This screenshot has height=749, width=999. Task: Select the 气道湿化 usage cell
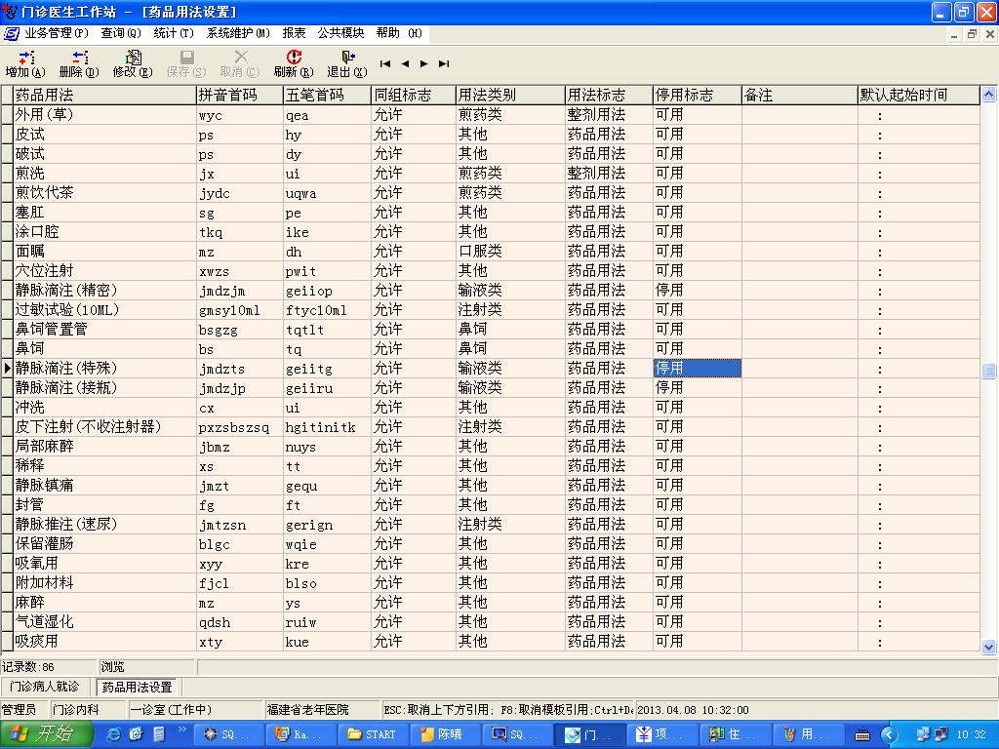click(x=104, y=621)
